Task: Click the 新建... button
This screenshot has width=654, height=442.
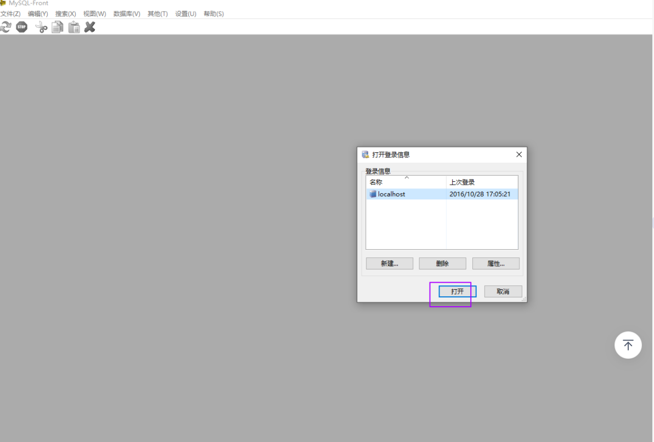Action: coord(390,263)
